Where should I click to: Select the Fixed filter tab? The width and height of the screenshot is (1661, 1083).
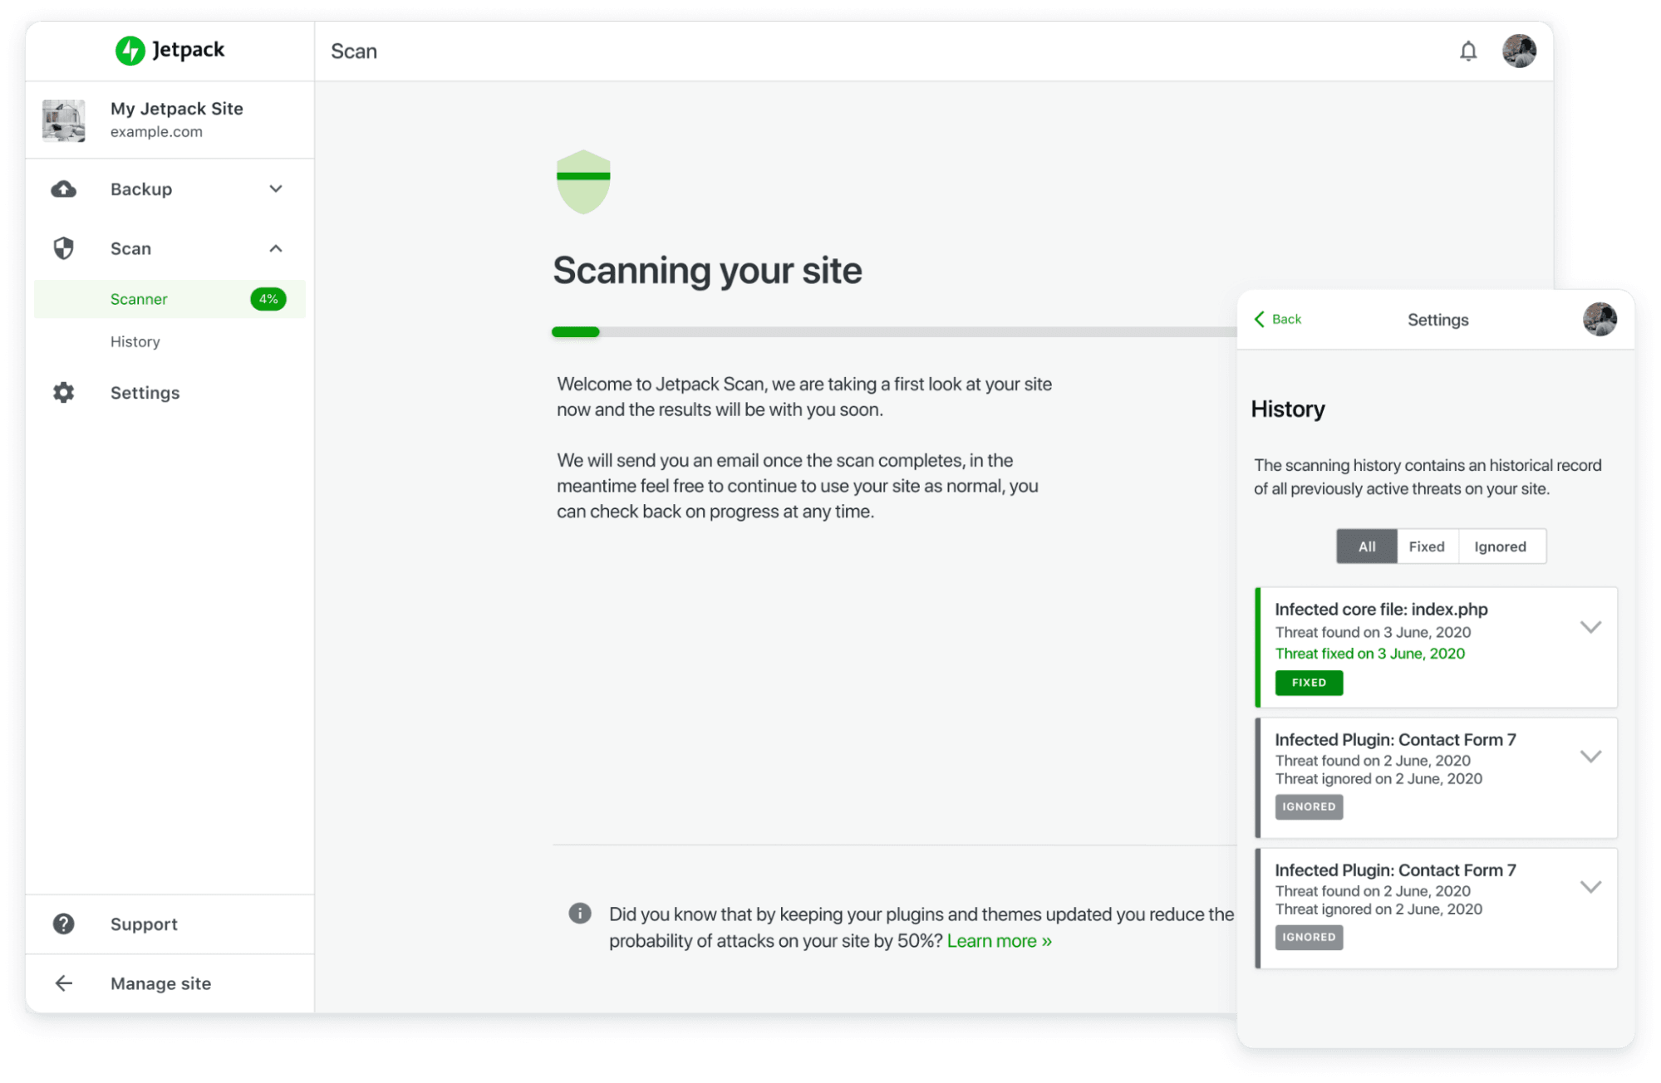click(x=1427, y=546)
